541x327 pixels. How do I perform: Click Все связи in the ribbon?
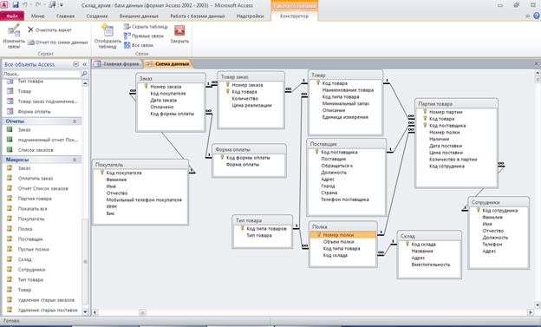click(139, 45)
